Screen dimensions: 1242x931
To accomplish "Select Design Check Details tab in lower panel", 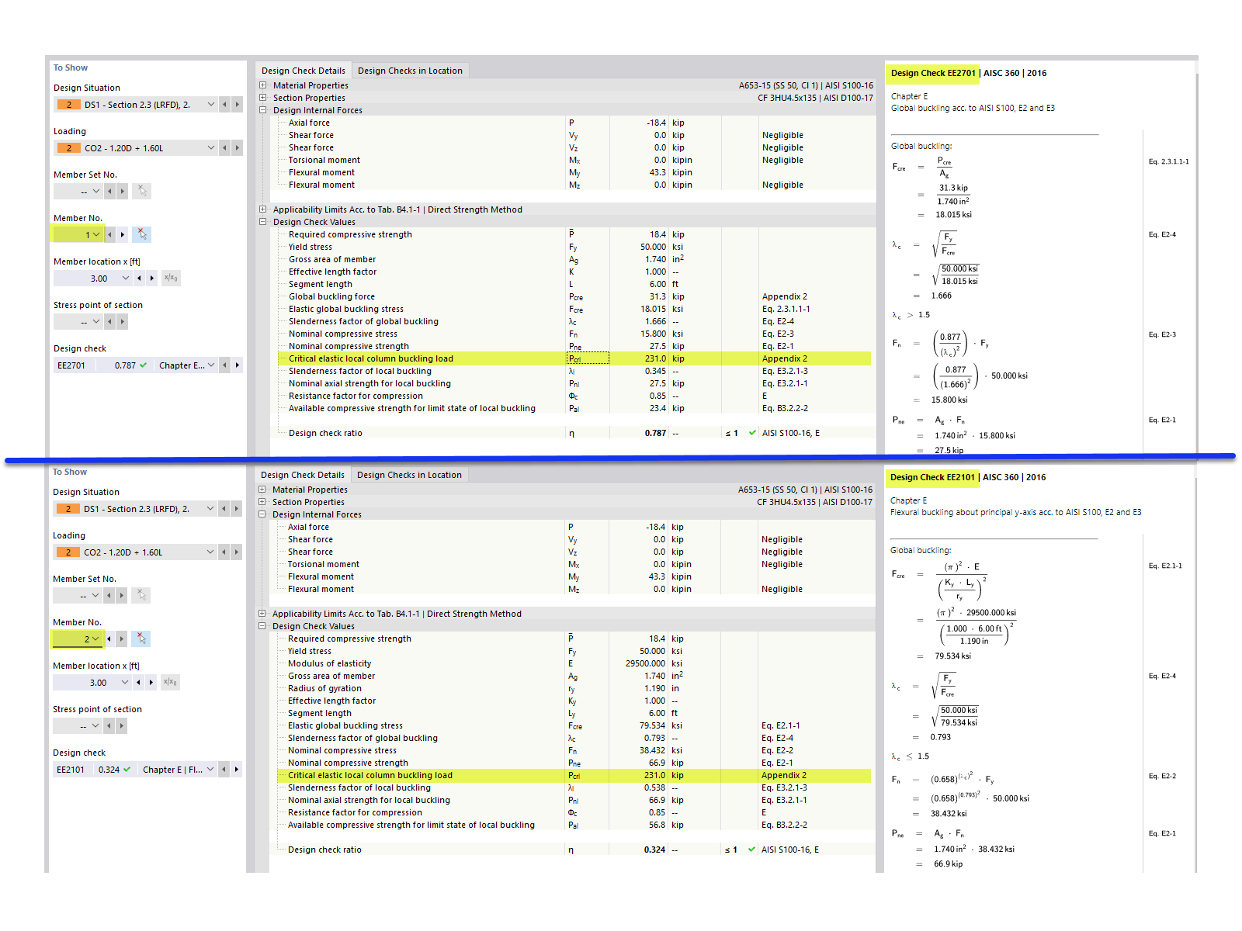I will click(x=303, y=475).
